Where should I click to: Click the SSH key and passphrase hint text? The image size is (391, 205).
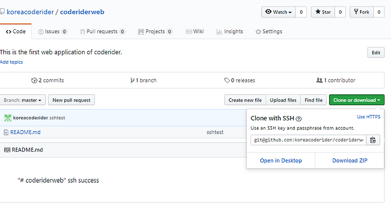[x=302, y=128]
